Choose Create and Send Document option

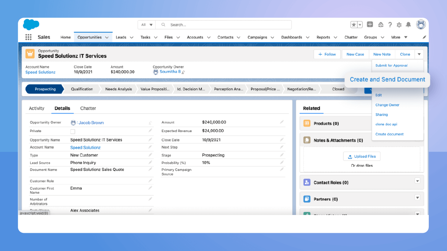pos(387,79)
